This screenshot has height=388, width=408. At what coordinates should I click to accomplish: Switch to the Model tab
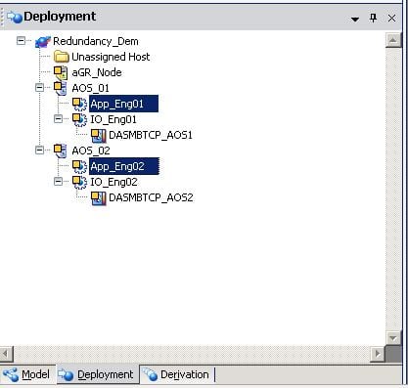coord(27,374)
